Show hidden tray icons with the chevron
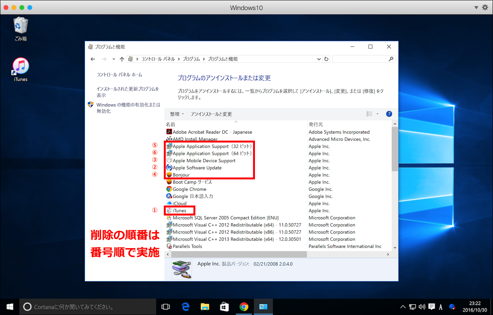The image size is (493, 315). [x=403, y=307]
